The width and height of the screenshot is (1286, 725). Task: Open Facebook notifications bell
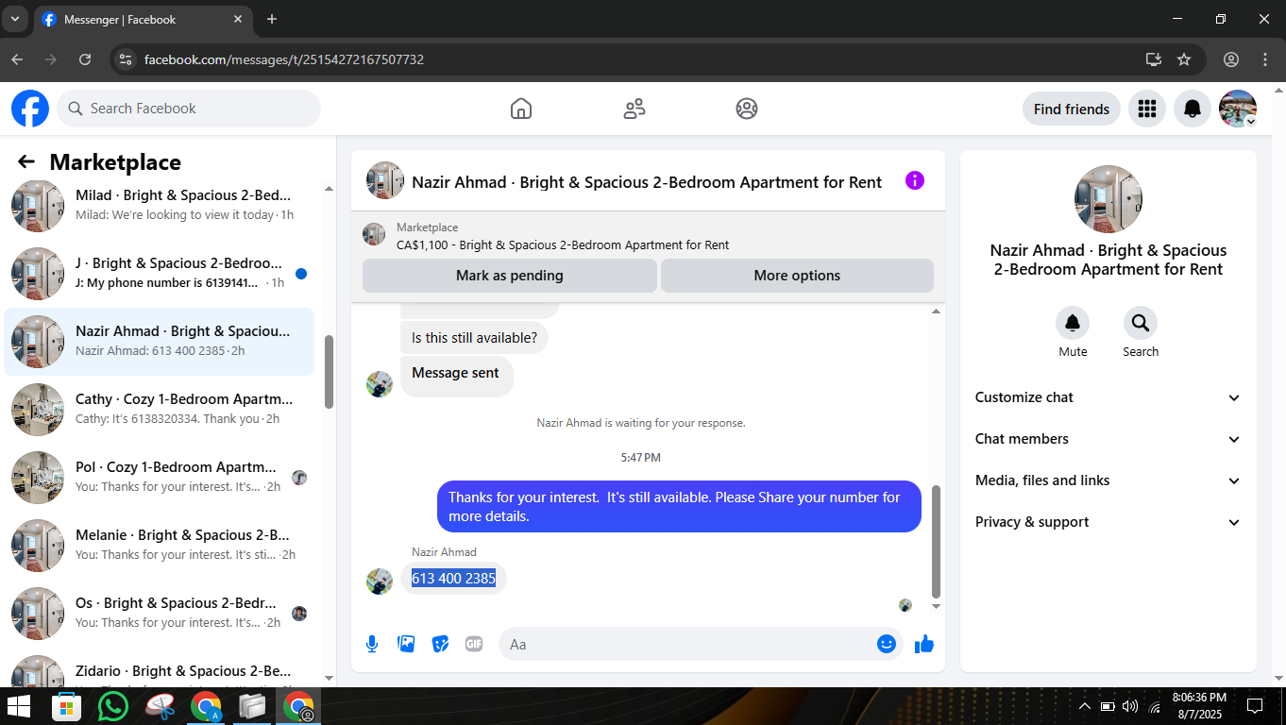pyautogui.click(x=1193, y=109)
